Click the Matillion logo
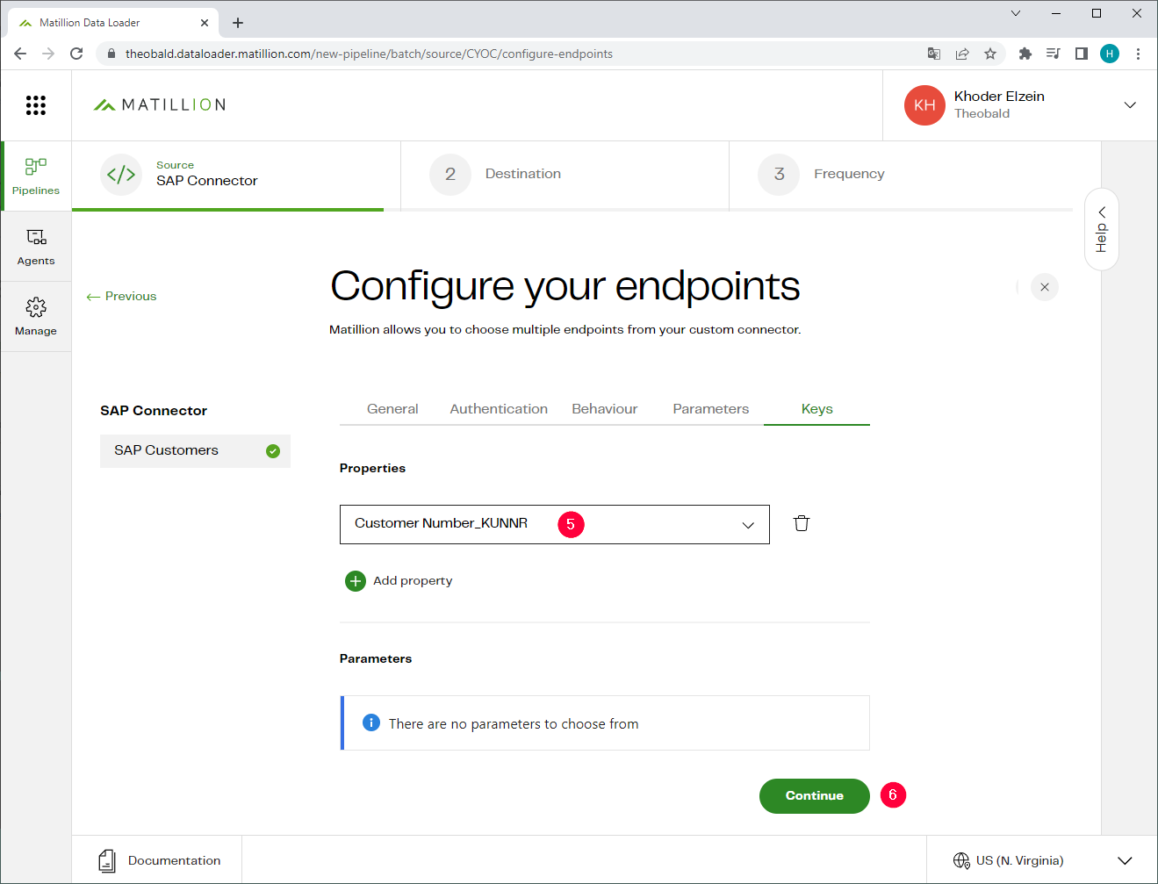The height and width of the screenshot is (884, 1158). point(160,105)
